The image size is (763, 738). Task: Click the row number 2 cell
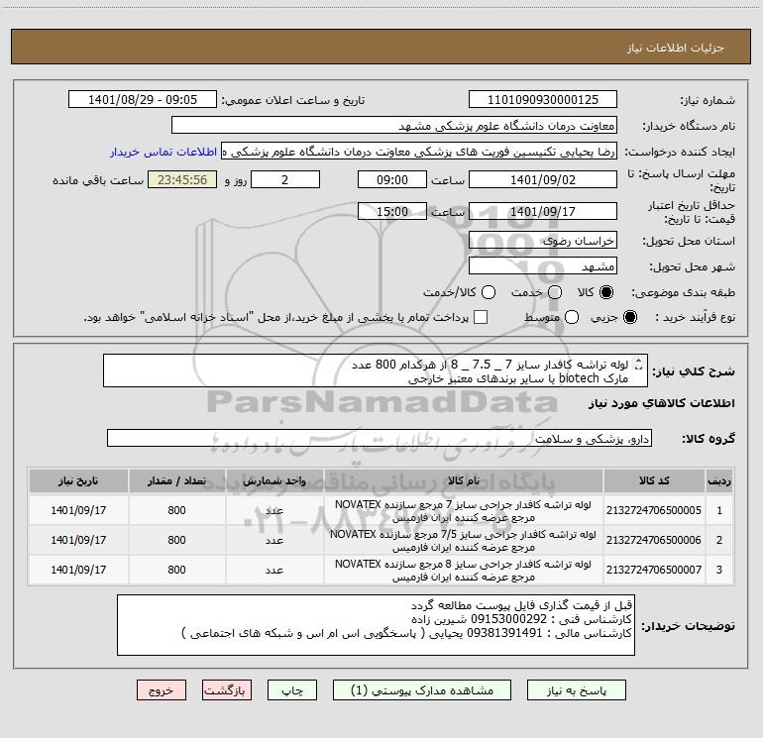point(719,540)
